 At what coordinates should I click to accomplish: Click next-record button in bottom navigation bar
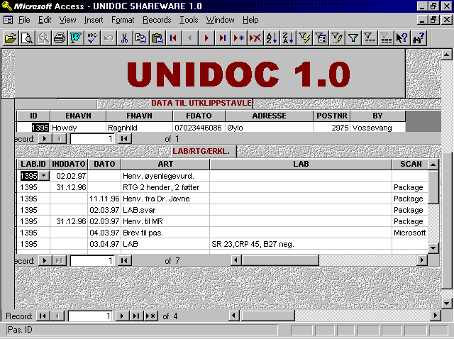[x=122, y=316]
